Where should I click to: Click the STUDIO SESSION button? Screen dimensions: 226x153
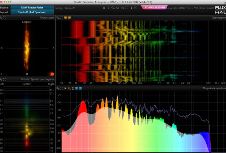(155, 7)
